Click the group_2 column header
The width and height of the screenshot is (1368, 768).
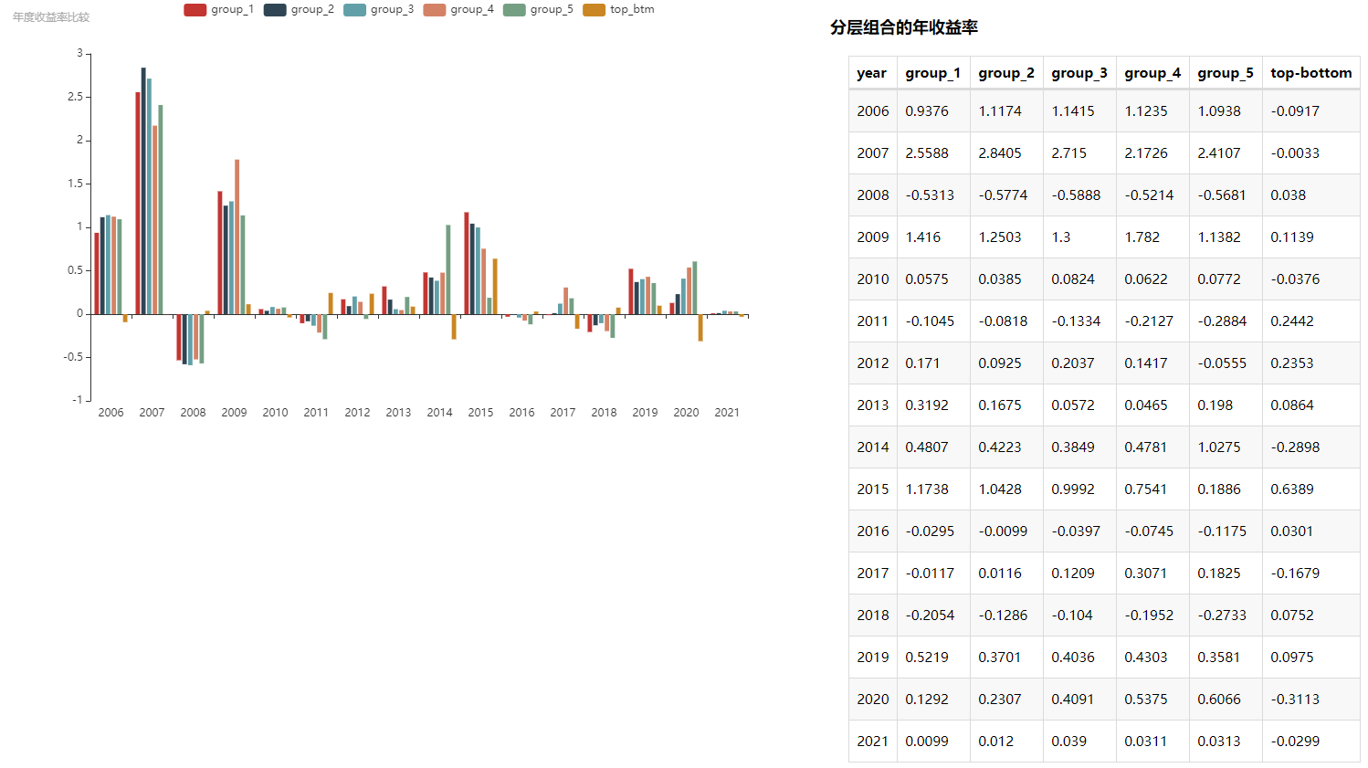(x=1005, y=73)
